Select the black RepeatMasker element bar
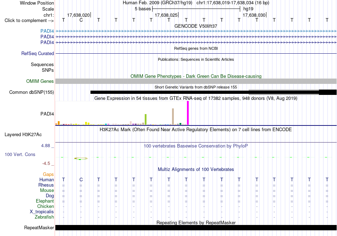The width and height of the screenshot is (337, 236). 196,227
